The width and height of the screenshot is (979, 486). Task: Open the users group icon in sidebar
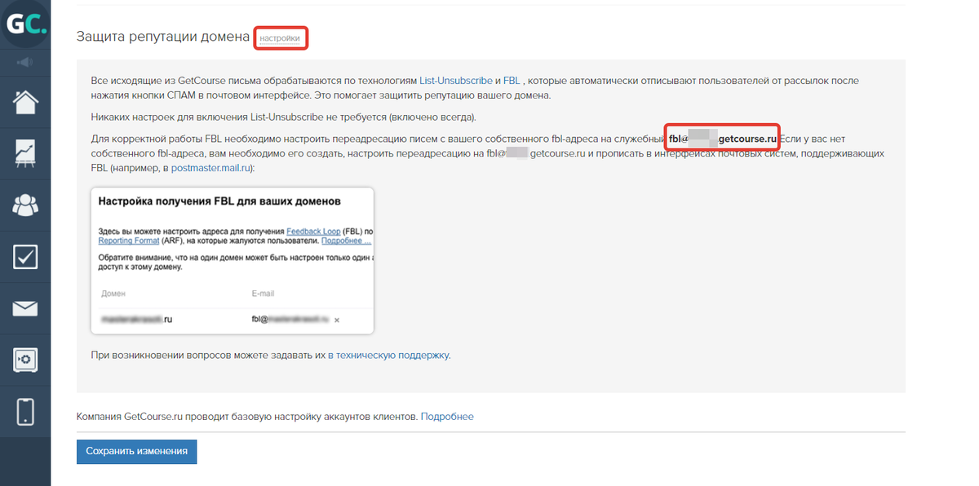(x=25, y=205)
